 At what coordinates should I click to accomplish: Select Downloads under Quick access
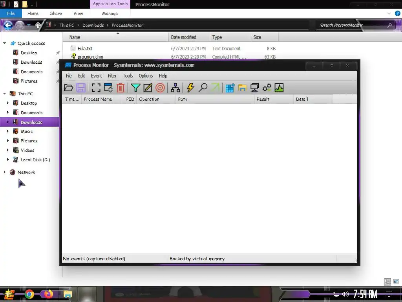coord(31,62)
